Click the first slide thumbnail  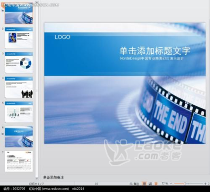[x=19, y=14]
